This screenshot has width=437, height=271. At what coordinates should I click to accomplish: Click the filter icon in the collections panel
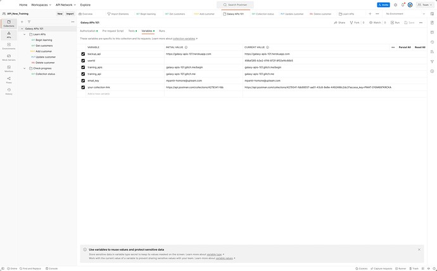coord(29,22)
